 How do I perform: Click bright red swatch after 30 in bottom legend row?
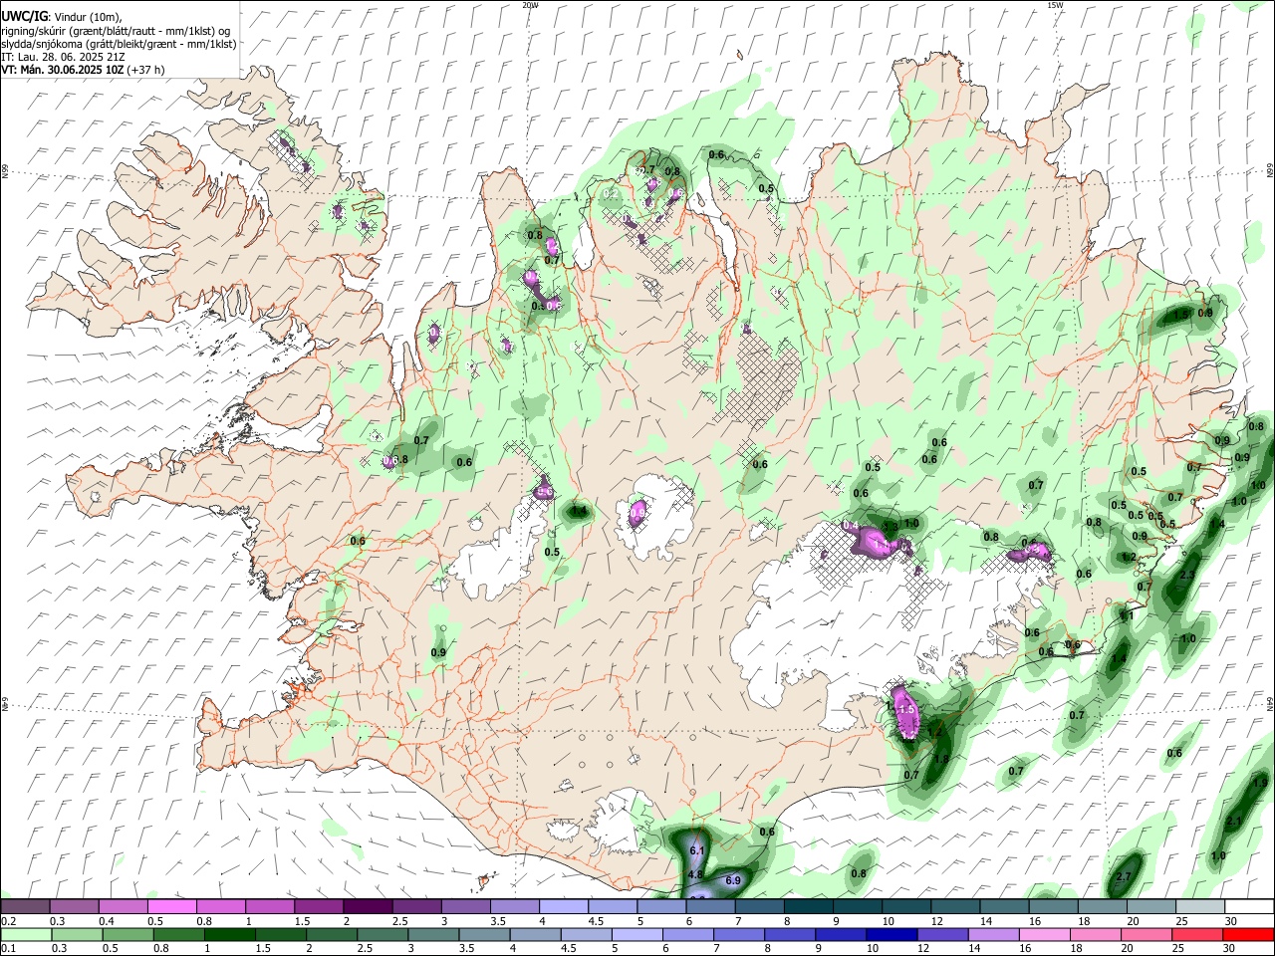[1249, 934]
